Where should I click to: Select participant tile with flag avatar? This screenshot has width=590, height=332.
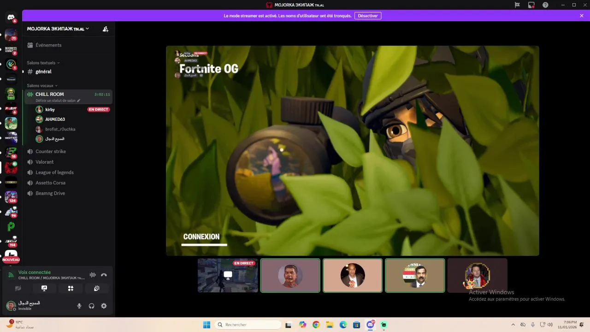pyautogui.click(x=415, y=275)
